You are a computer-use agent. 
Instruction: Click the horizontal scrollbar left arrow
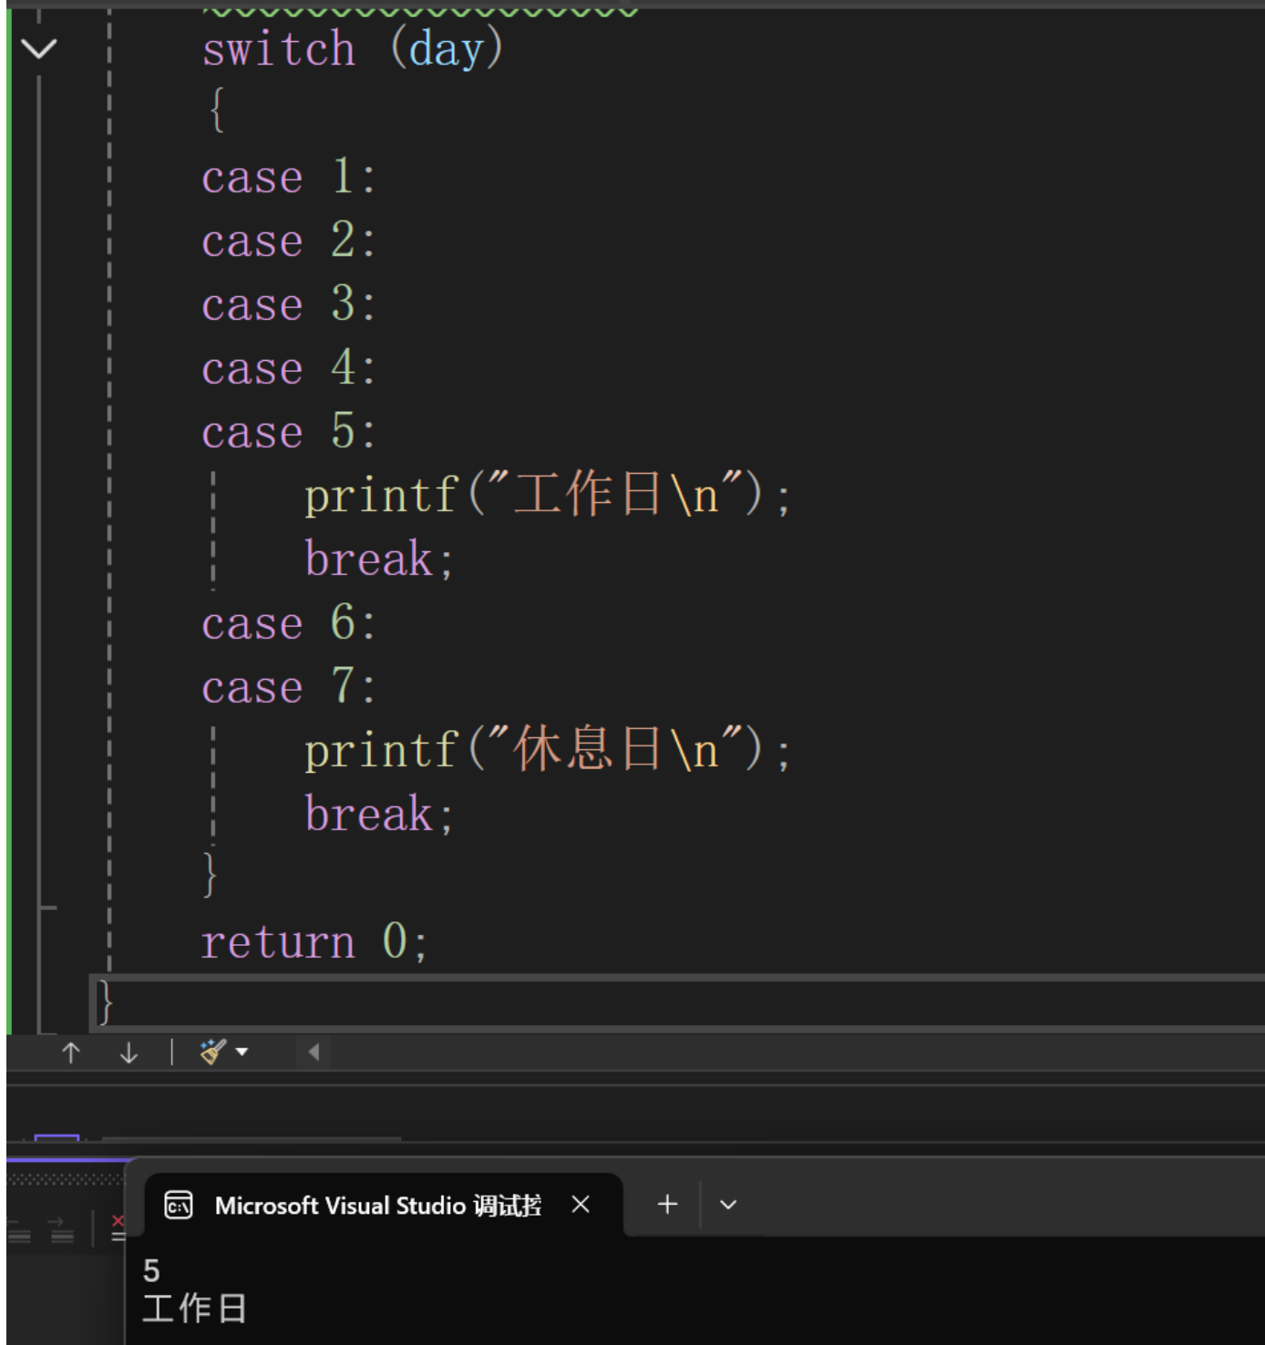314,1052
